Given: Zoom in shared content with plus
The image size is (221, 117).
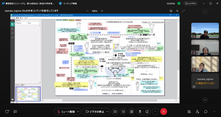Looking at the screenshot, I should point(102,11).
